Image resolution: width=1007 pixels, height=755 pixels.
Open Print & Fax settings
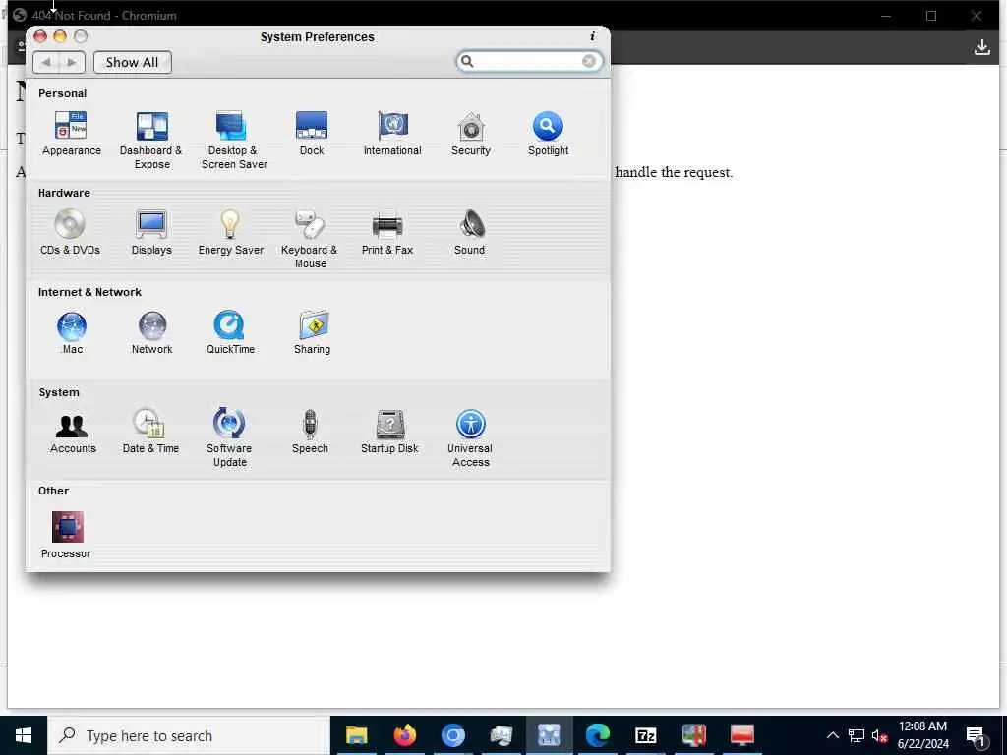click(387, 232)
